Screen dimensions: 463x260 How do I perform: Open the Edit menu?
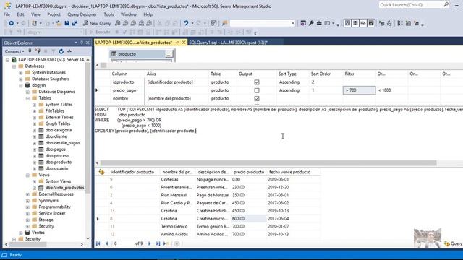point(20,14)
